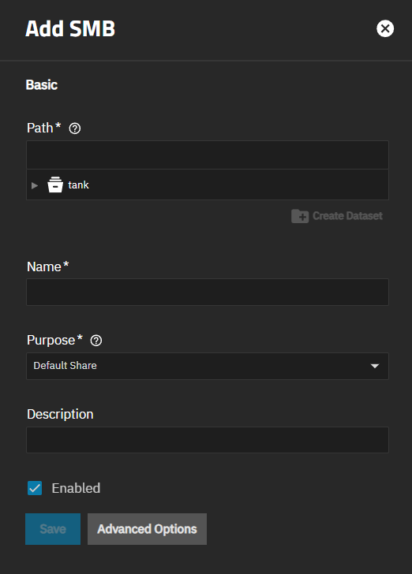
Task: Open the Path help tooltip icon
Action: tap(75, 129)
